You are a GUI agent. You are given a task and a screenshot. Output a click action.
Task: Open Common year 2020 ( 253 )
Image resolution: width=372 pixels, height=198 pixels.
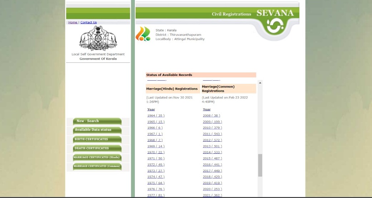coord(212,189)
